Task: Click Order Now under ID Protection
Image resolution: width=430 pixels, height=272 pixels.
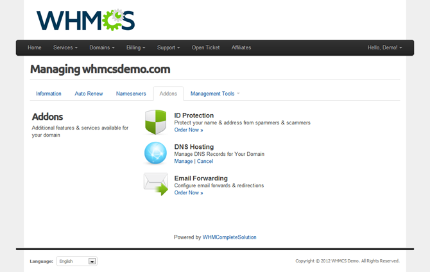Action: [x=189, y=130]
